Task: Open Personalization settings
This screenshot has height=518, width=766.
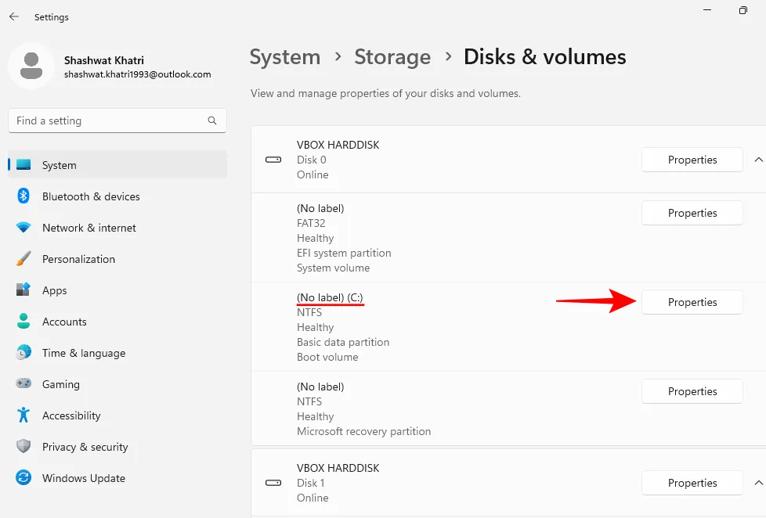Action: [117, 259]
